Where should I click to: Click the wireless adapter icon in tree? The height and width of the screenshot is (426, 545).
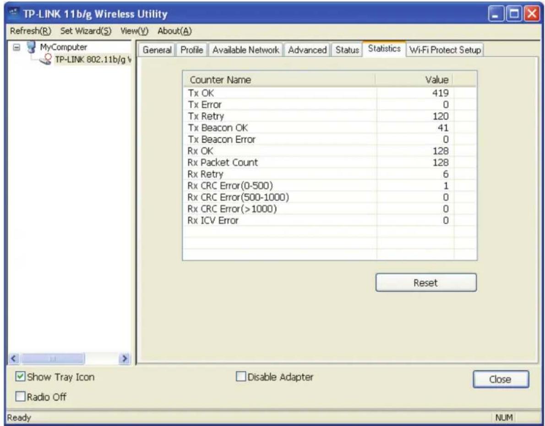45,59
